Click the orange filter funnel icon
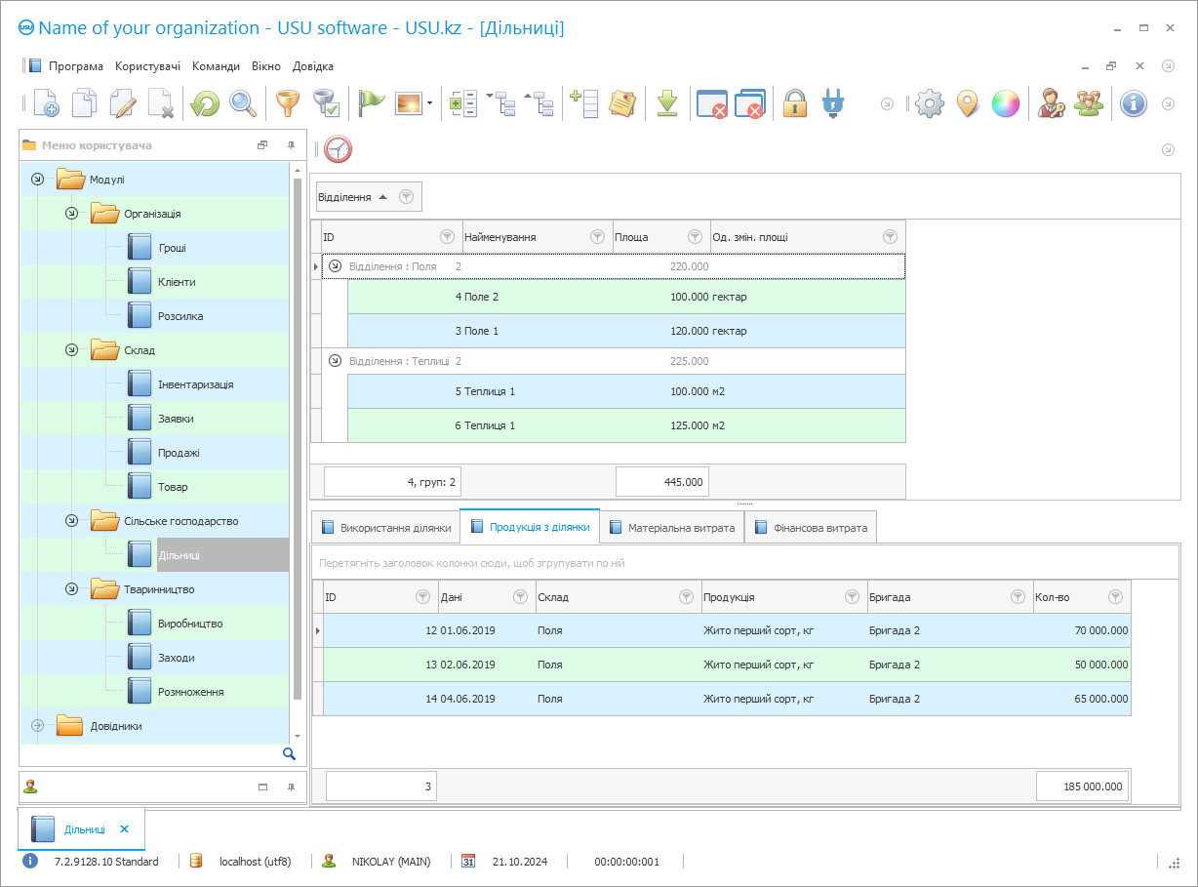Screen dimensions: 1198x887 [287, 103]
